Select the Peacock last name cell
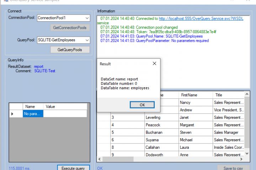The width and height of the screenshot is (256, 170). pos(153,125)
